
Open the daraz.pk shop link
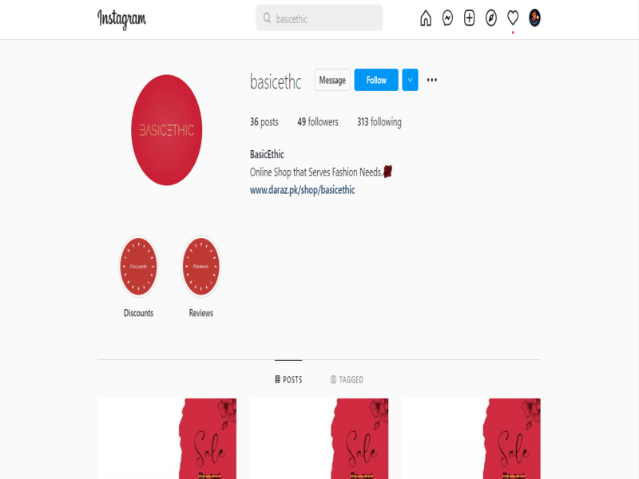click(303, 190)
